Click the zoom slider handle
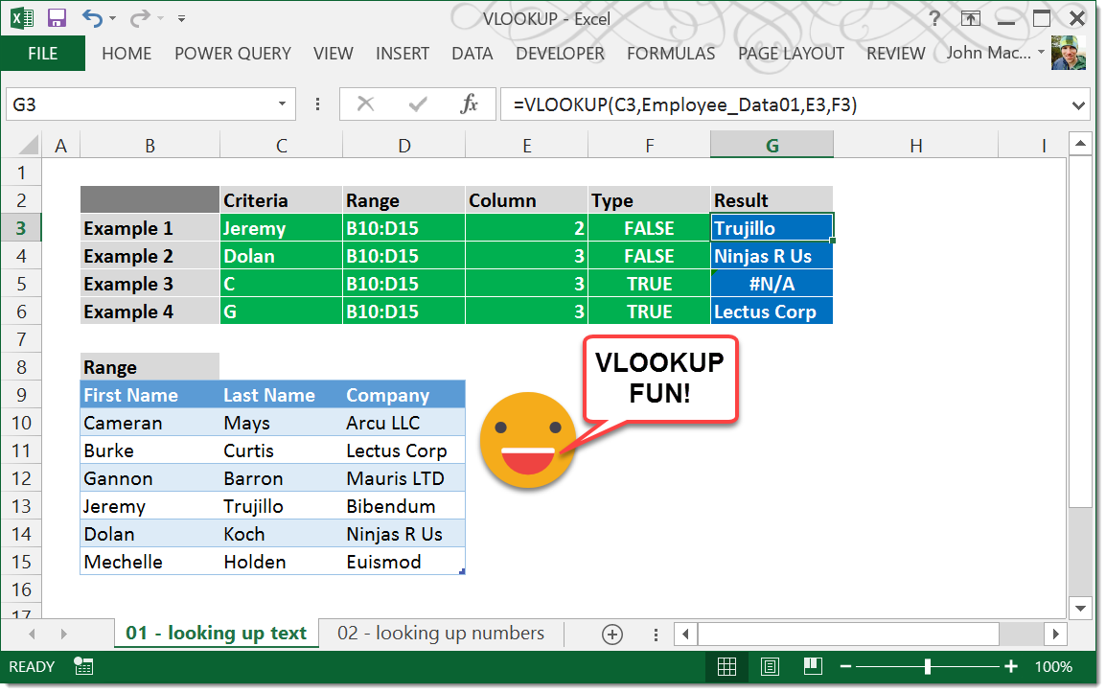This screenshot has height=693, width=1106. tap(928, 667)
